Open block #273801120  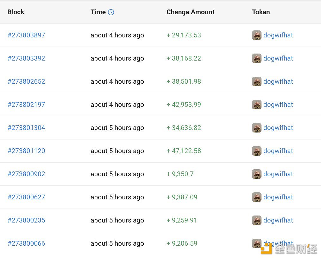click(x=26, y=151)
